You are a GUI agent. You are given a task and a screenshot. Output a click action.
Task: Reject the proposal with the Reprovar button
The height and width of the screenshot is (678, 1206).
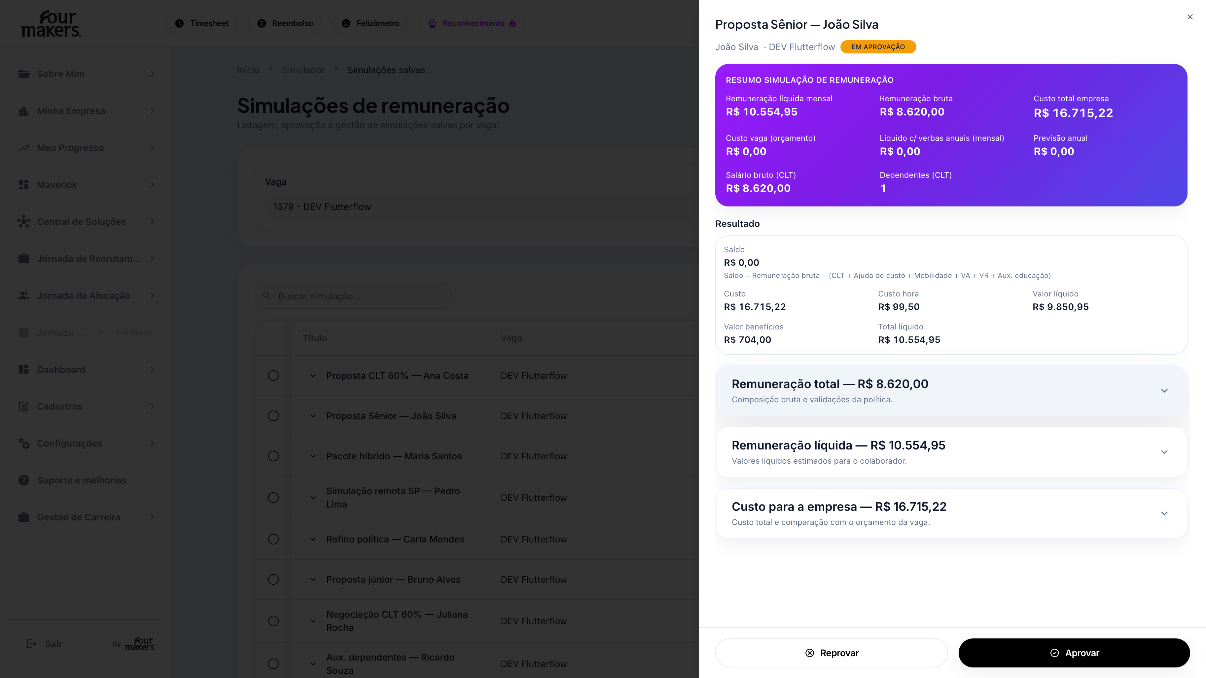pyautogui.click(x=832, y=653)
